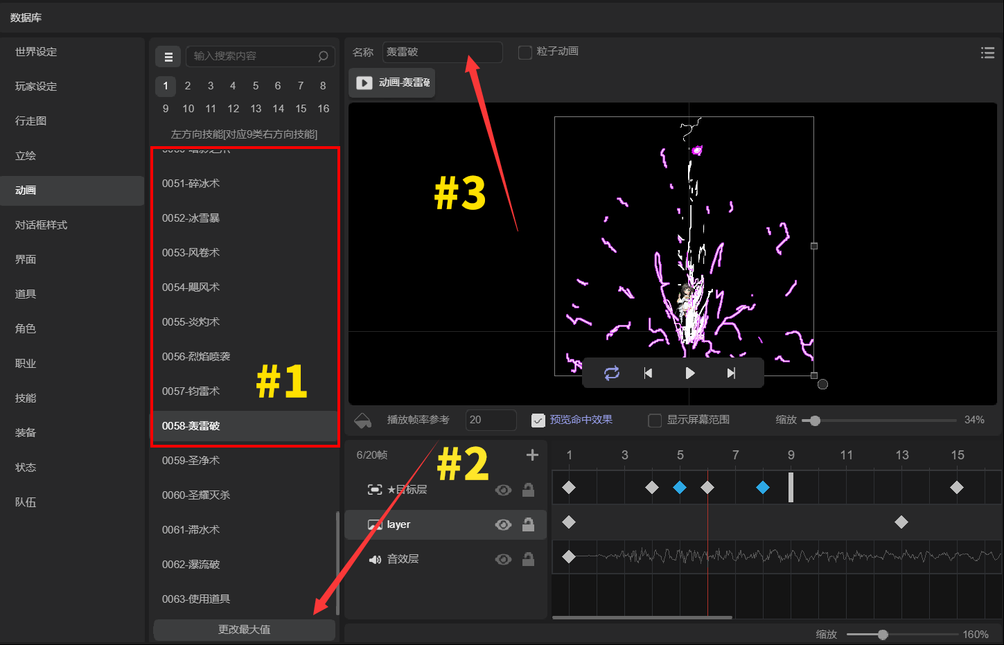The image size is (1004, 645).
Task: Click the preview 缩放 slider handle
Action: point(815,421)
